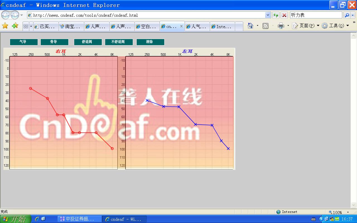
Task: Expand the address bar history dropdown
Action: click(x=268, y=15)
